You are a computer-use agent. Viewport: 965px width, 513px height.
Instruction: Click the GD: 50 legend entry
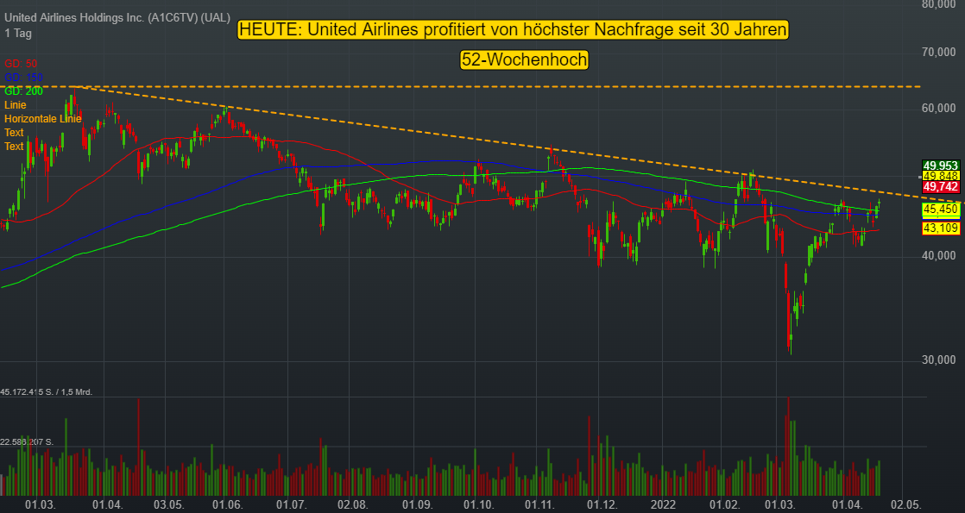coord(21,63)
